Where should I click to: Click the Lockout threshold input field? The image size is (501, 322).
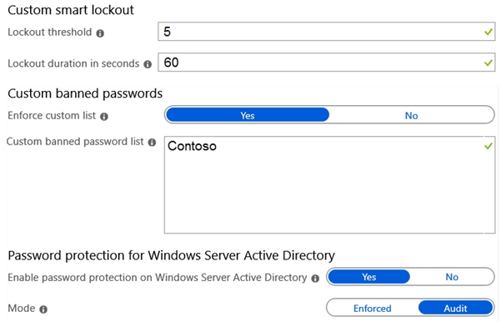coord(326,32)
